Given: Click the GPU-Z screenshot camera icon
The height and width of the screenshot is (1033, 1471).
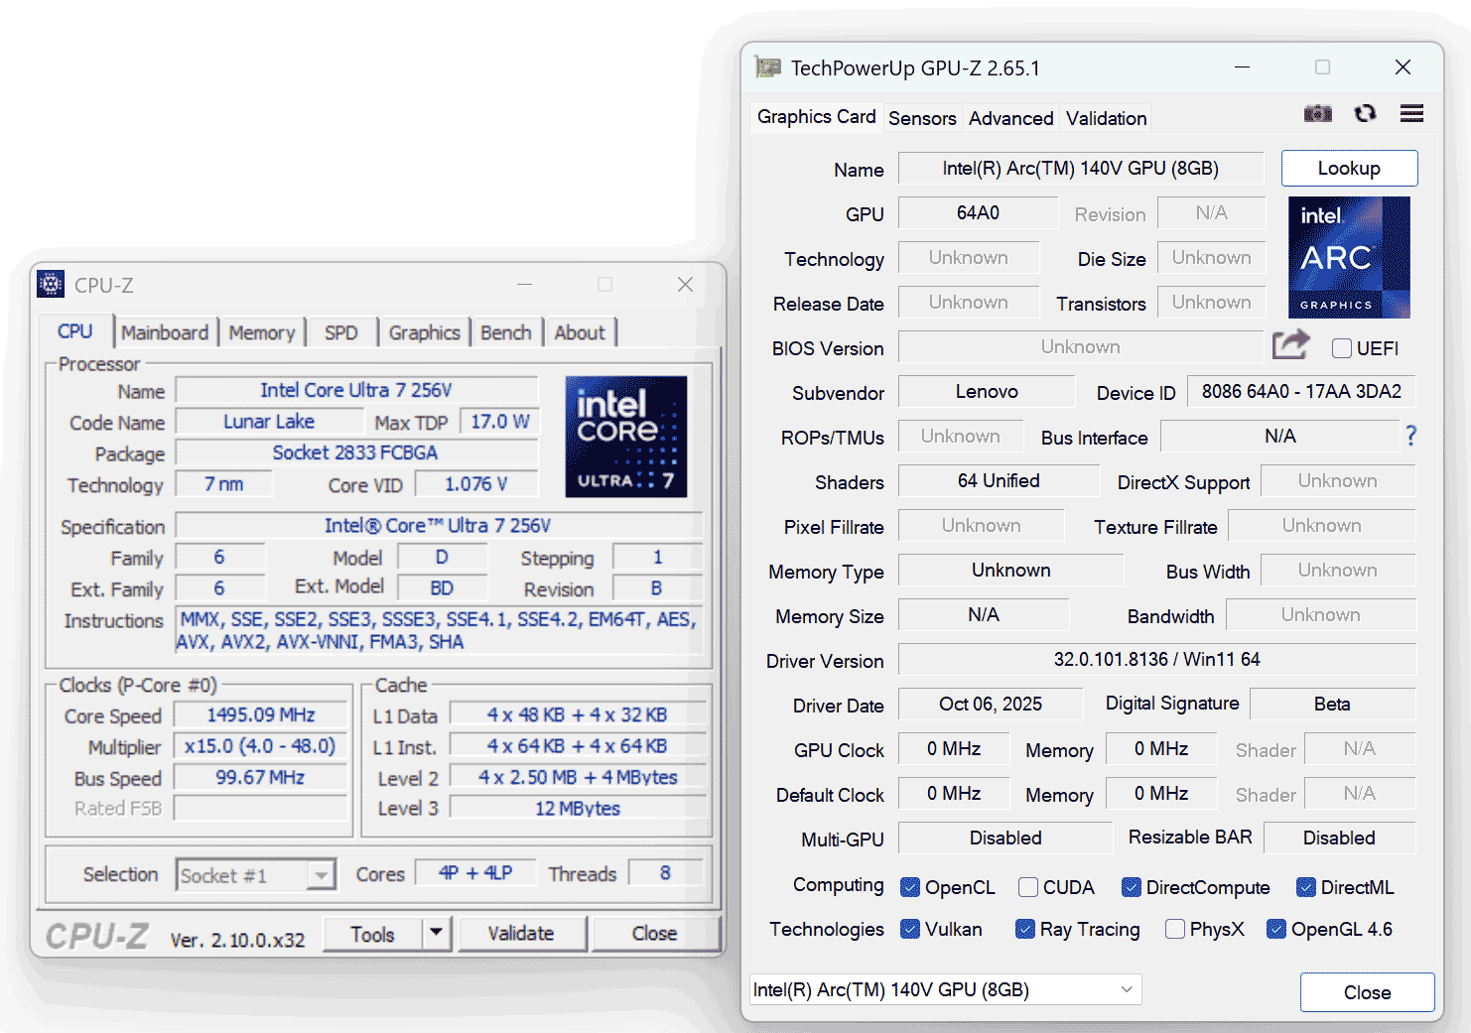Looking at the screenshot, I should click(x=1317, y=114).
